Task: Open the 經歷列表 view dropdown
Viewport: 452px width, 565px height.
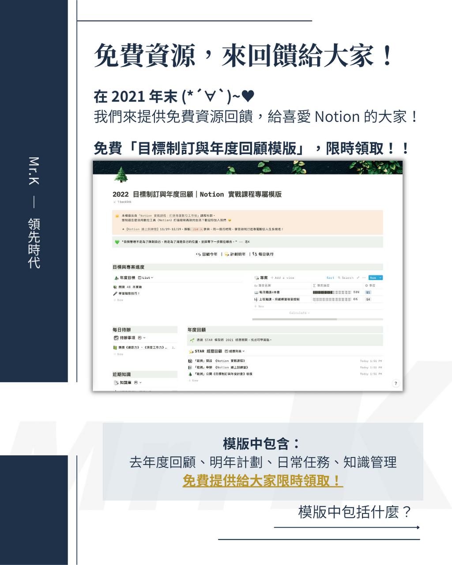Action: click(x=234, y=351)
